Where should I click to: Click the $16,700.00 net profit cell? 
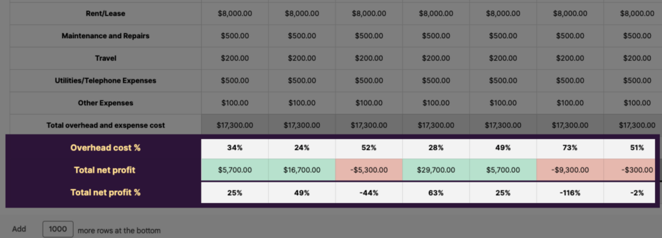click(302, 170)
